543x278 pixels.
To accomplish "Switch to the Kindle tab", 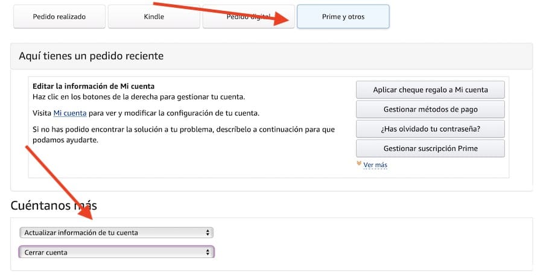I will click(x=154, y=17).
